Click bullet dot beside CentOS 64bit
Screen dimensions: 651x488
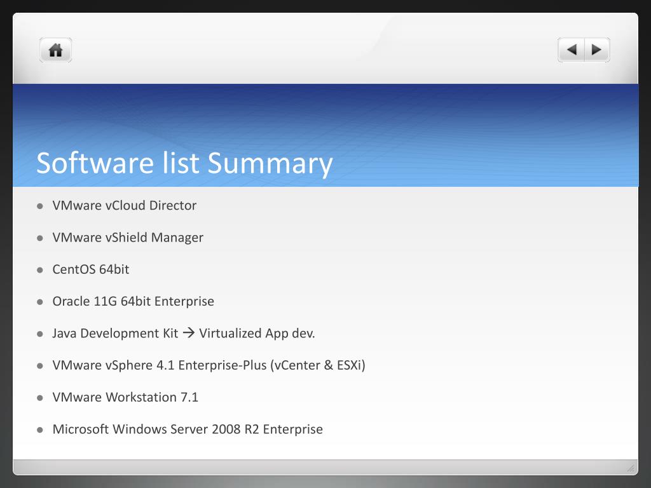tap(40, 269)
